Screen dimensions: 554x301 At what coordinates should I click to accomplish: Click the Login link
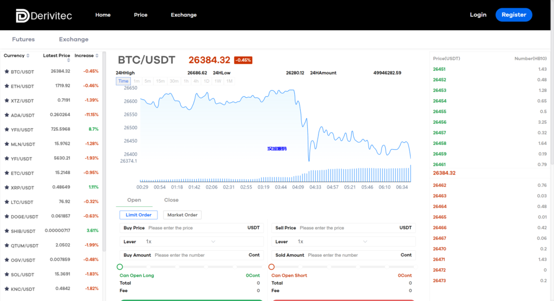point(478,15)
